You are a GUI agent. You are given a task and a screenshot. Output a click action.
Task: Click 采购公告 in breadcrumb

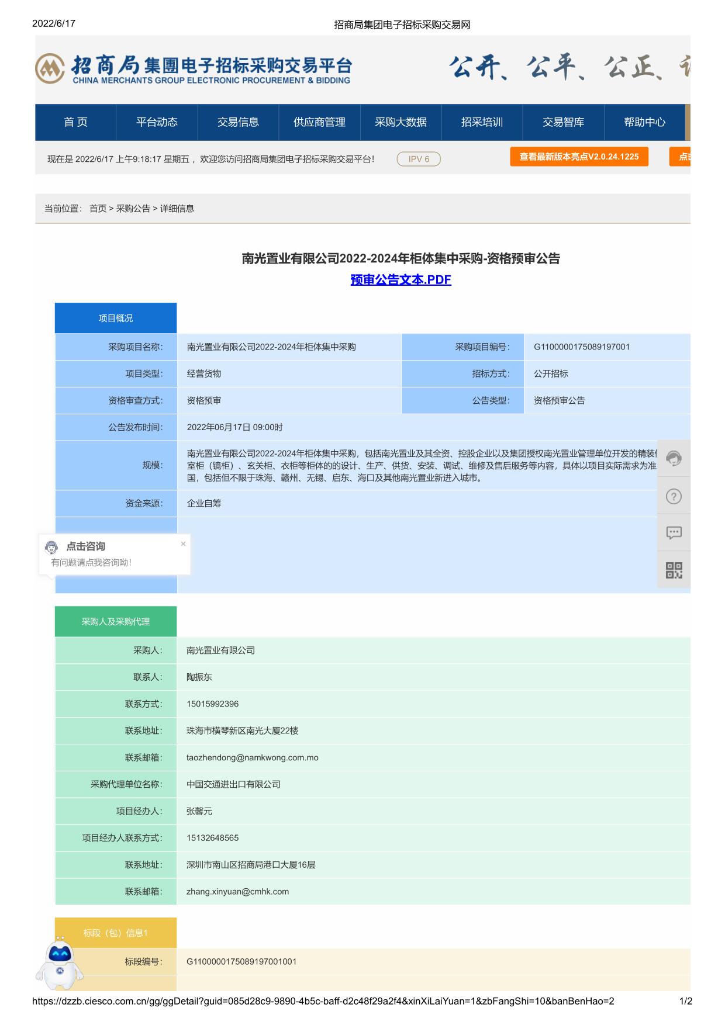pyautogui.click(x=133, y=209)
